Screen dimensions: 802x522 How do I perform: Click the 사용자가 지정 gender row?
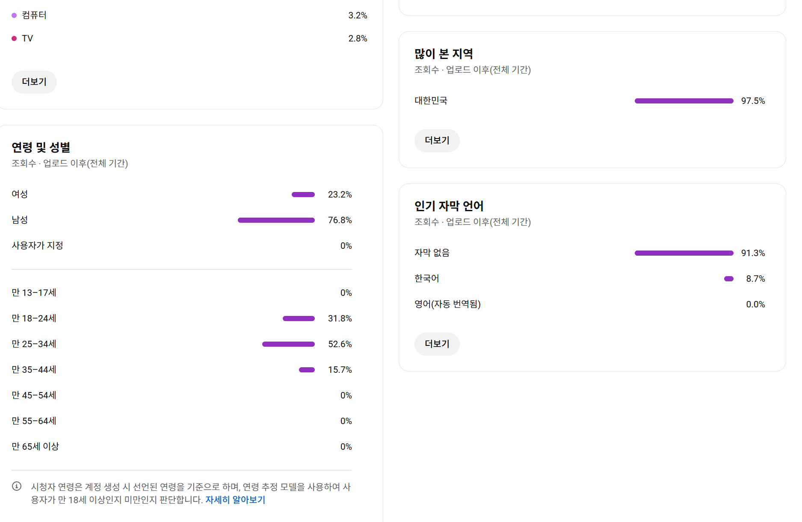pos(182,246)
